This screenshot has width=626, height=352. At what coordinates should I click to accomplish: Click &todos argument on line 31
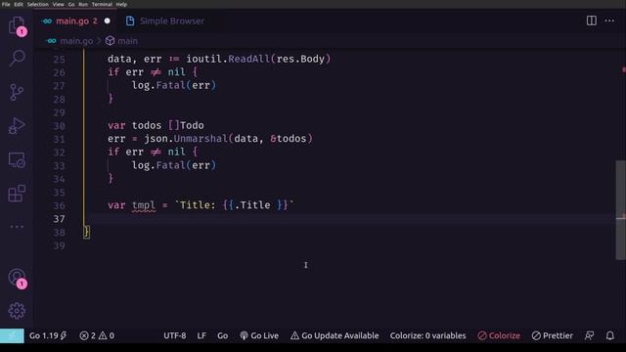(x=289, y=139)
